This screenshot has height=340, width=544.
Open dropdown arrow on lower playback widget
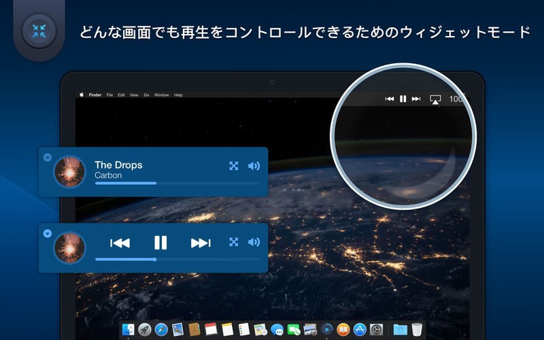47,233
